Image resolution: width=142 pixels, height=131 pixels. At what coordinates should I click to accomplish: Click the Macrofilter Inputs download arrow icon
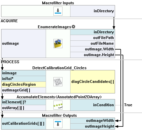58,11
